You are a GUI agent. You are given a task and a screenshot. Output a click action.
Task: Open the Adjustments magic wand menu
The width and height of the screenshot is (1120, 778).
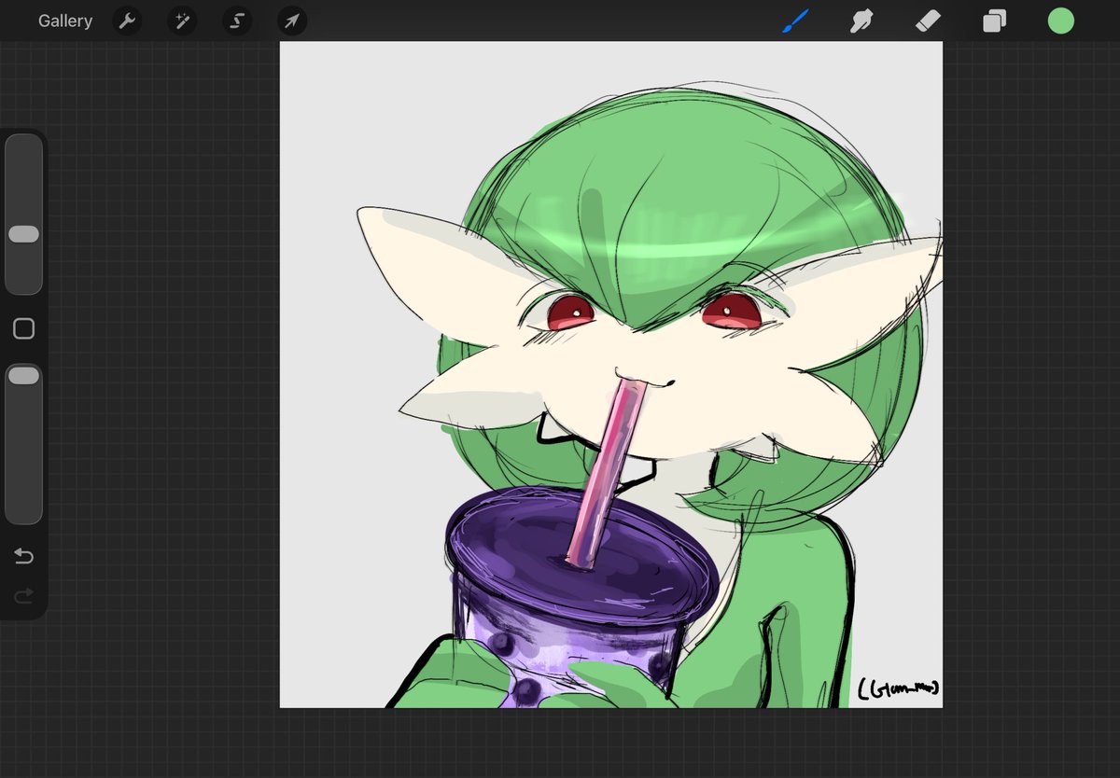click(x=182, y=21)
